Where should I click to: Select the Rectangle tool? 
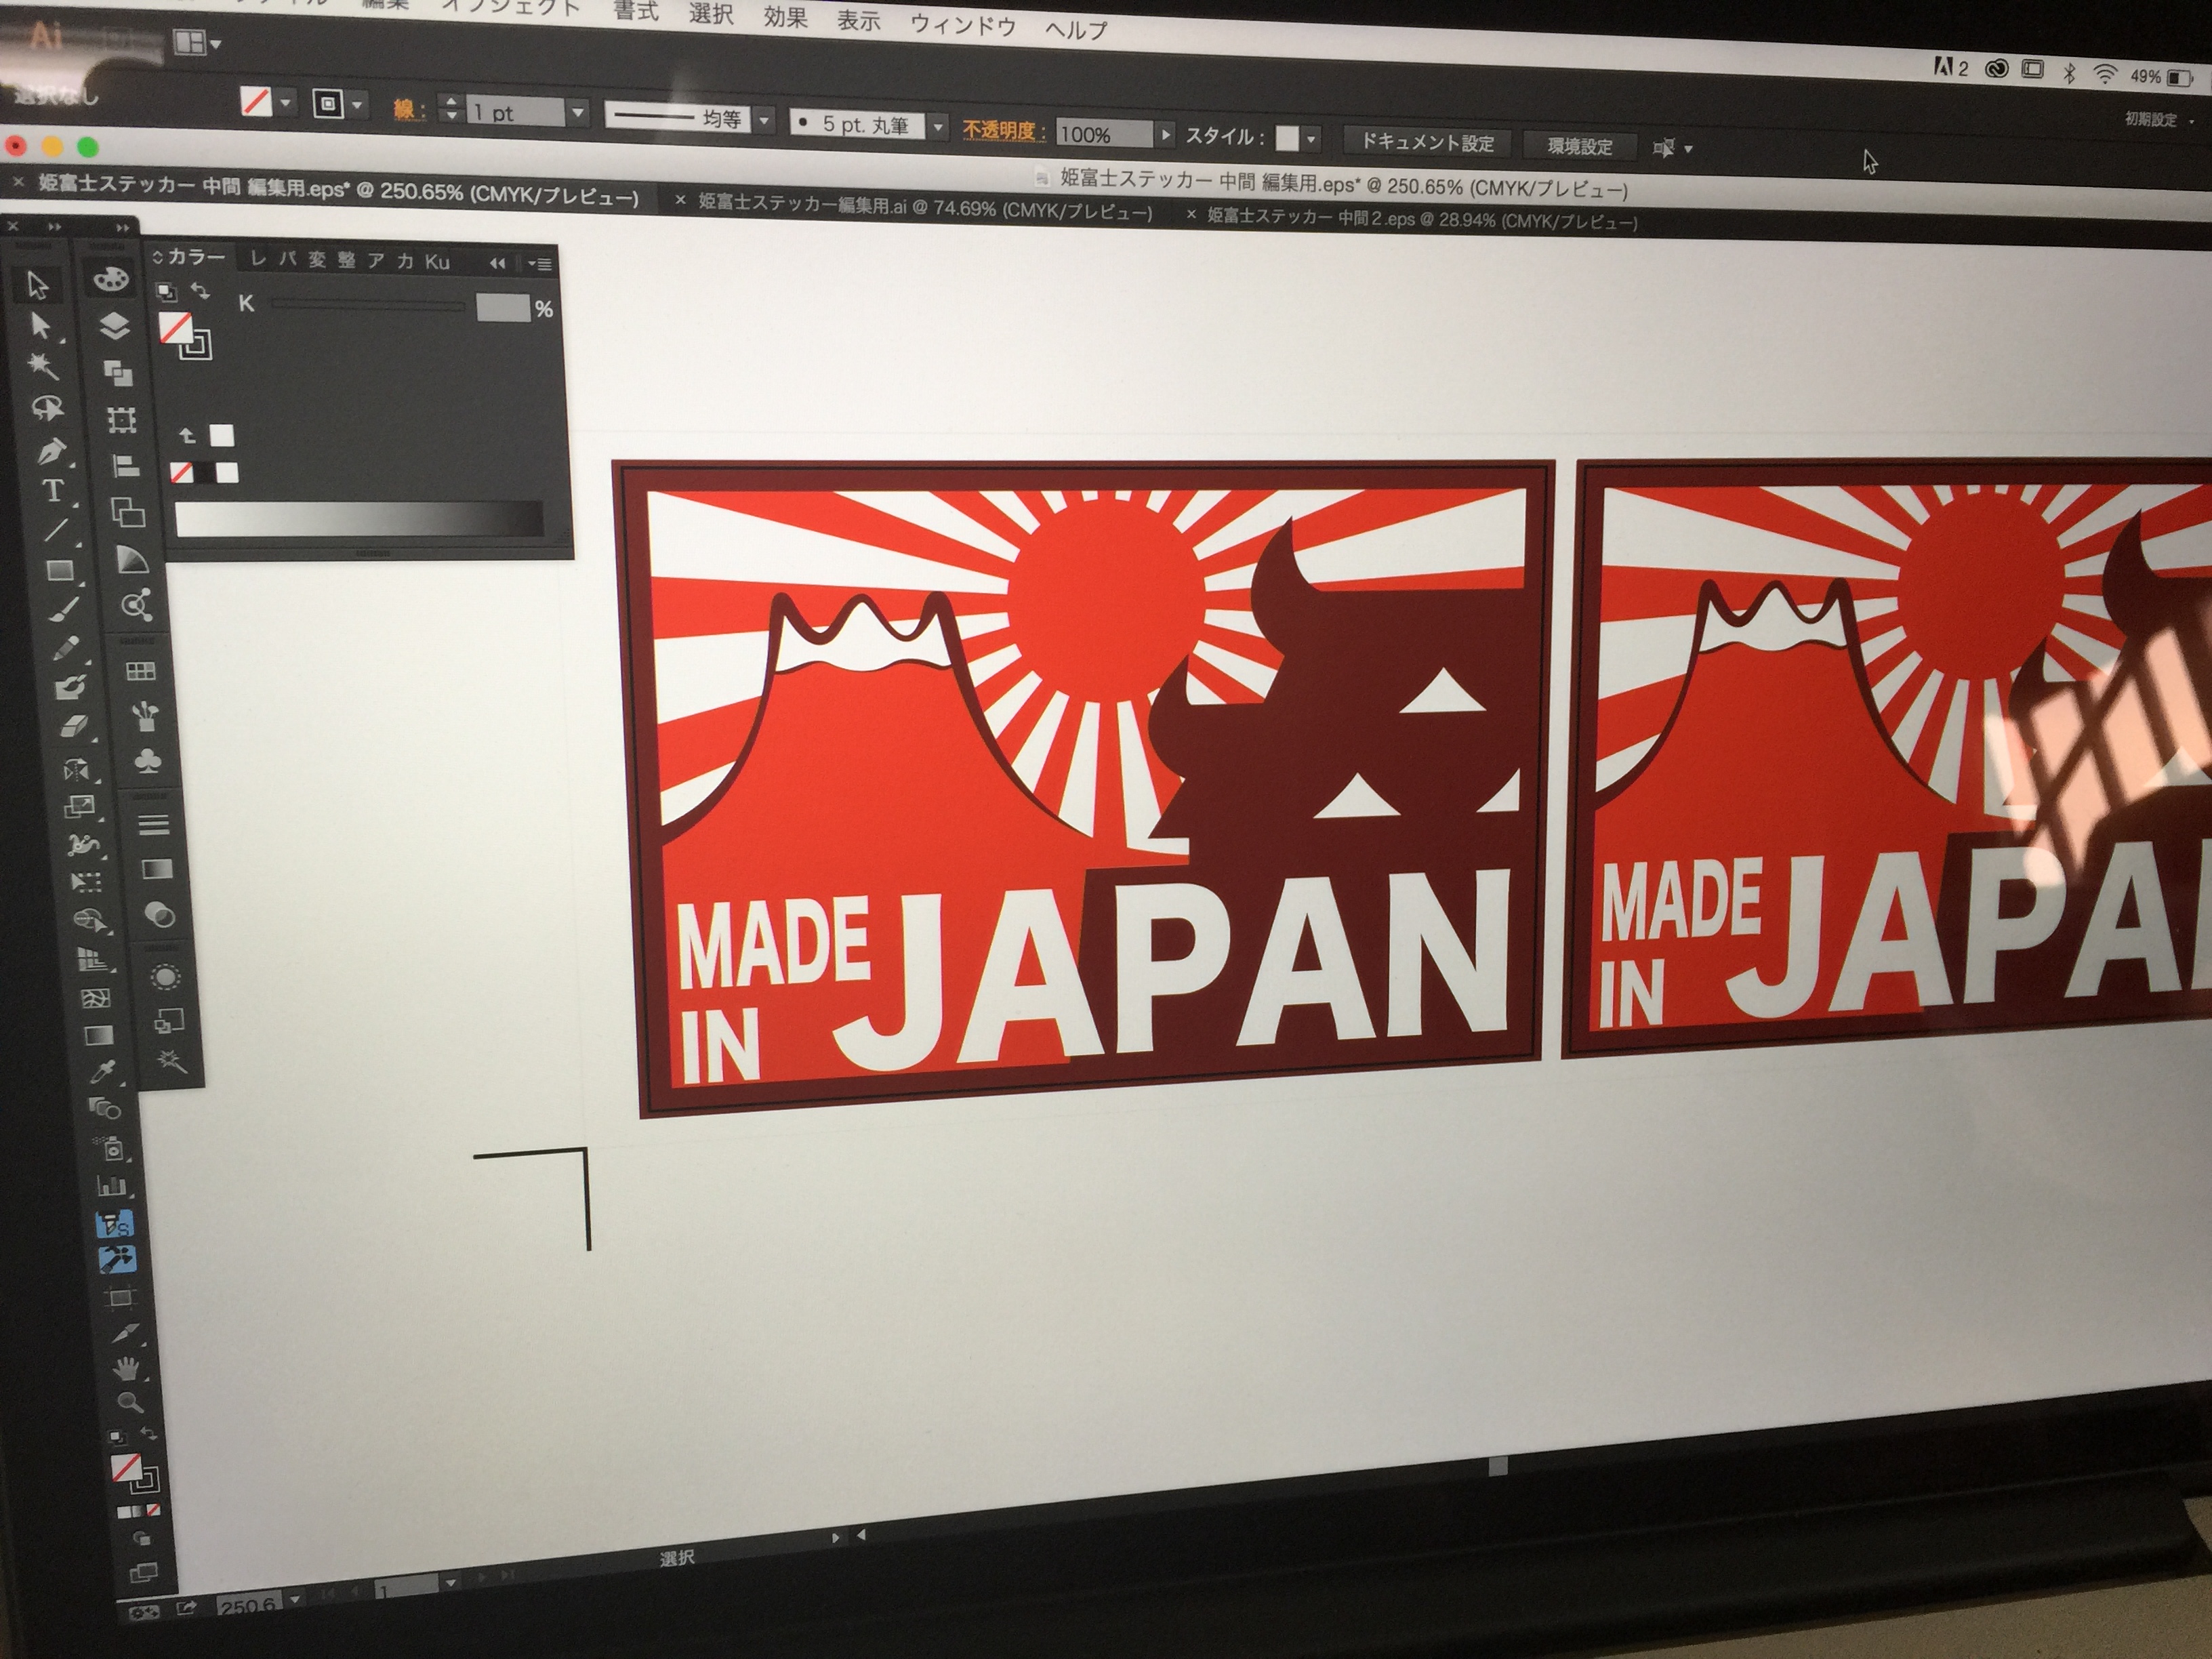pyautogui.click(x=60, y=571)
